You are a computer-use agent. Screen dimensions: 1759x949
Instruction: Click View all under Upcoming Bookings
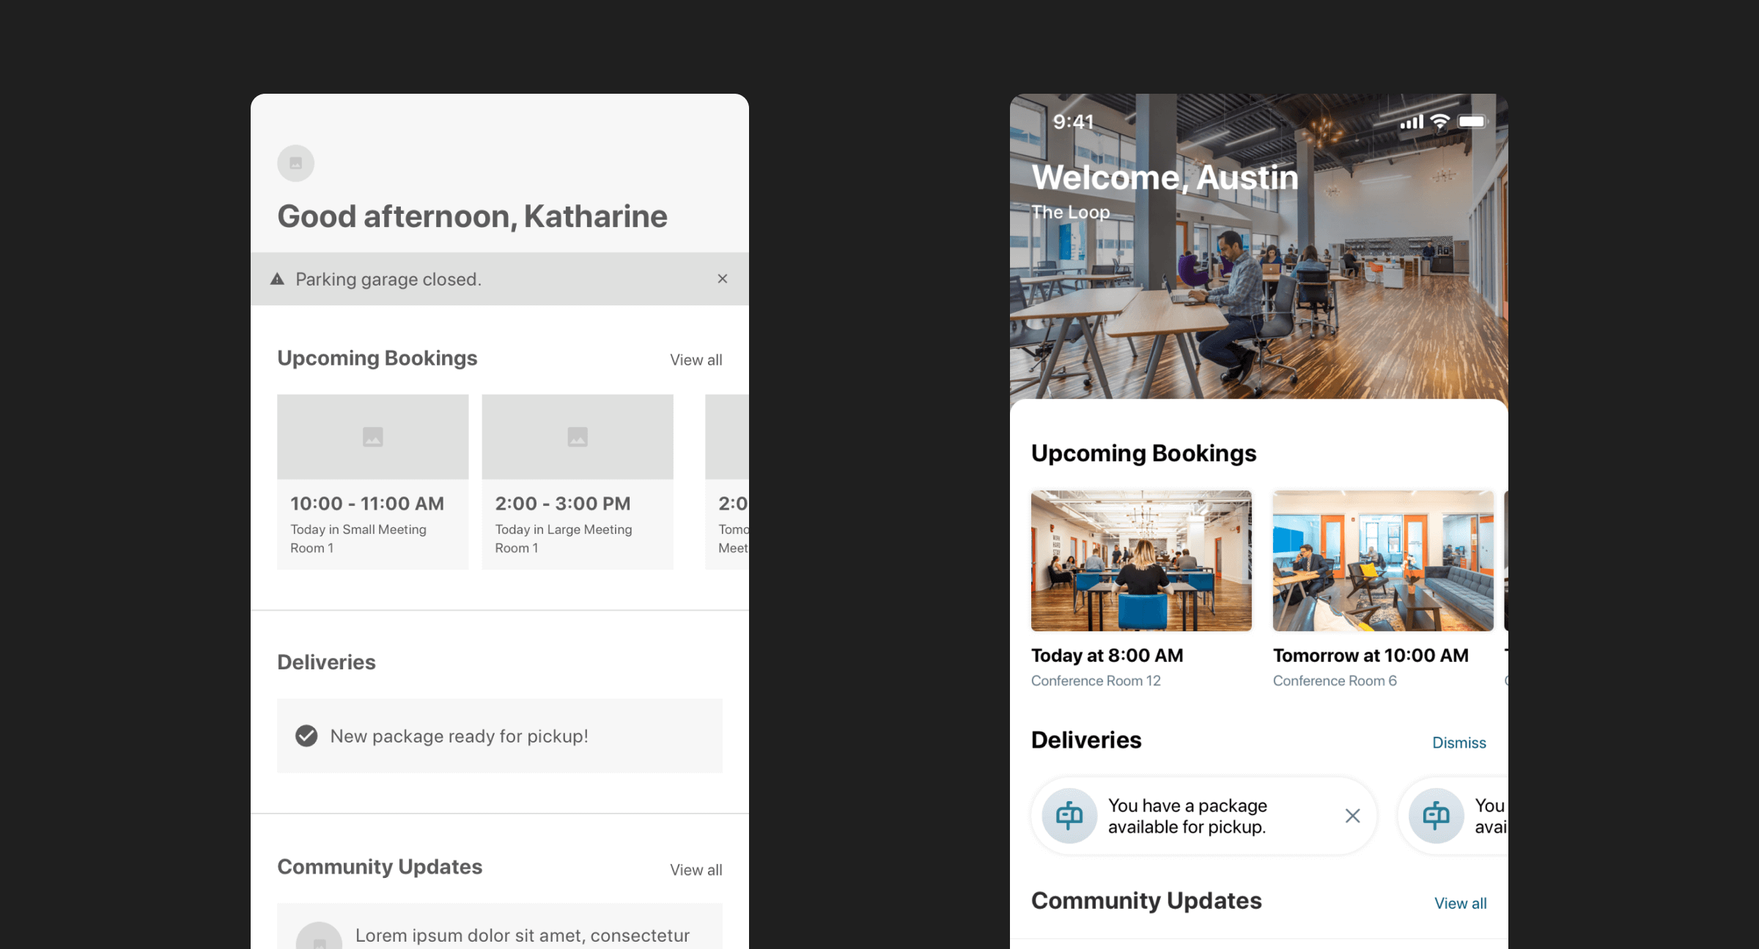(x=696, y=359)
